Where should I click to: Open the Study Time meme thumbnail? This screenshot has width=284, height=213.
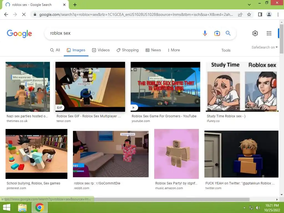242,87
